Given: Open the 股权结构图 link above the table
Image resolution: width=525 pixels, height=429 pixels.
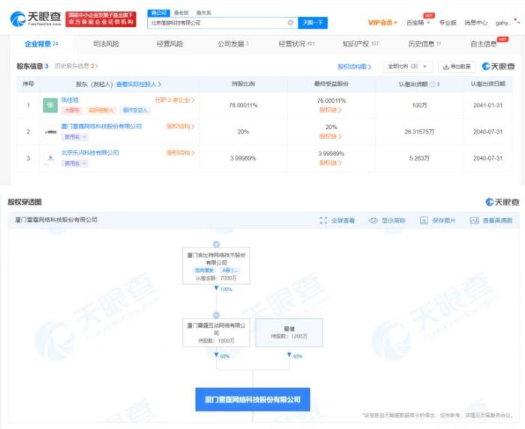Looking at the screenshot, I should pos(354,67).
